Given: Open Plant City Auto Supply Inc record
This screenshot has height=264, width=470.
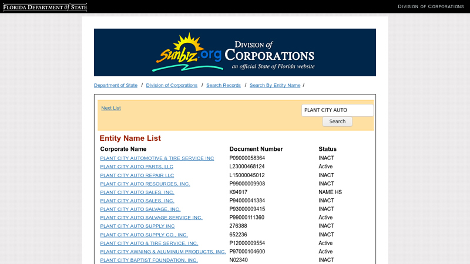Looking at the screenshot, I should pyautogui.click(x=137, y=226).
